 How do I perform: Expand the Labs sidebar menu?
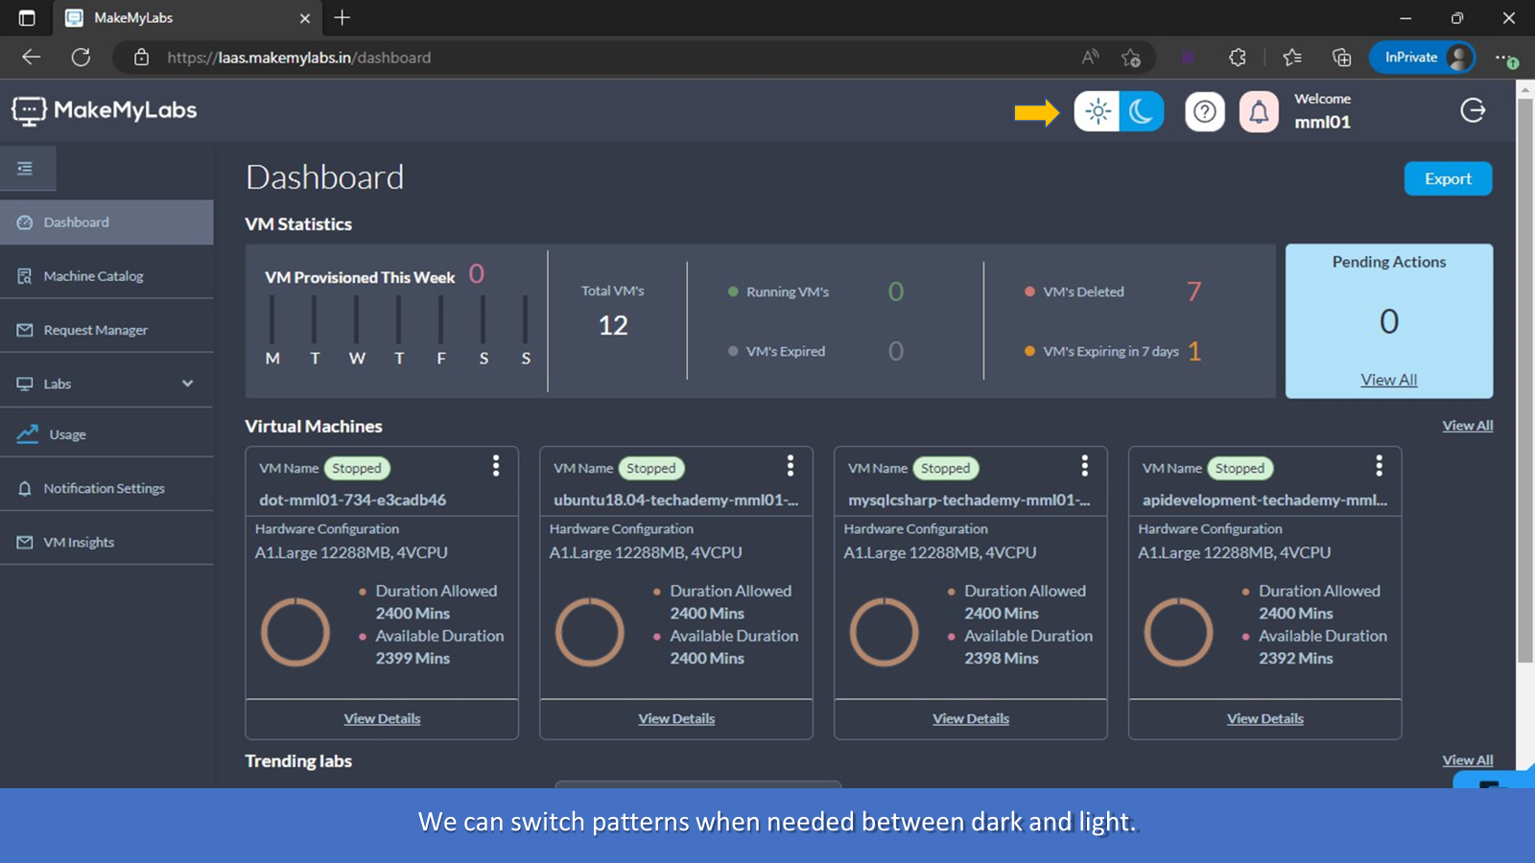point(106,384)
